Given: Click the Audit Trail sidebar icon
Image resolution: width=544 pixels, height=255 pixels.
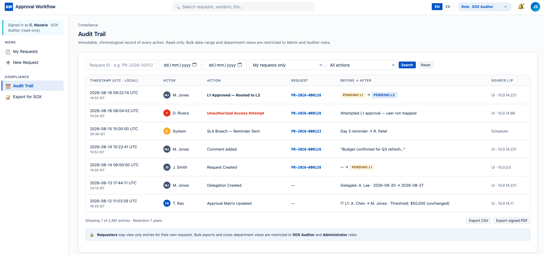Looking at the screenshot, I should point(8,86).
